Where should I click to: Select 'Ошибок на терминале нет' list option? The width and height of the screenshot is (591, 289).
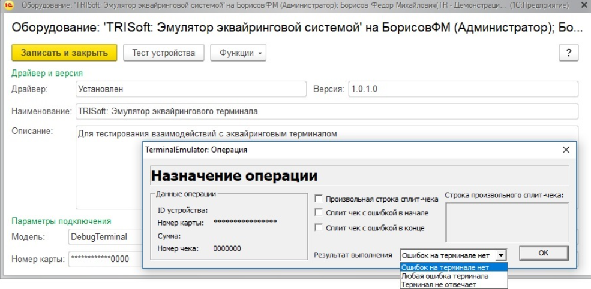[454, 267]
